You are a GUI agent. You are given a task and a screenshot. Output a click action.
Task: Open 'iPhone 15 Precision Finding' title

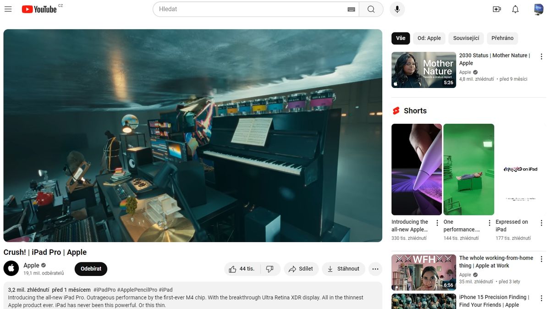[x=494, y=301]
